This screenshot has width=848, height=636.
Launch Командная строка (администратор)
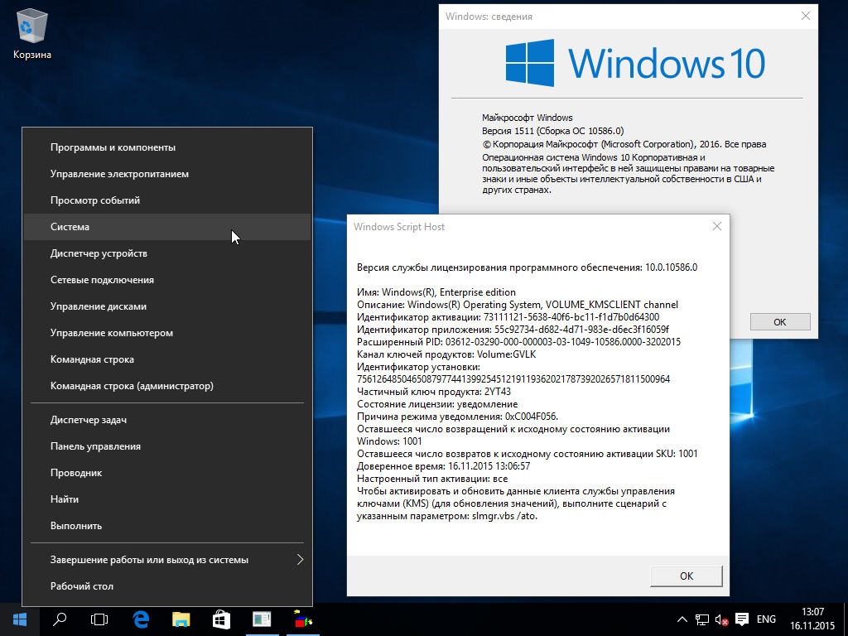(167, 386)
